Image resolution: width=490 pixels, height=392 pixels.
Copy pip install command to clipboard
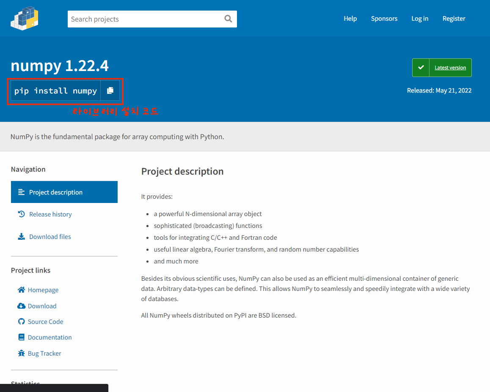point(110,90)
